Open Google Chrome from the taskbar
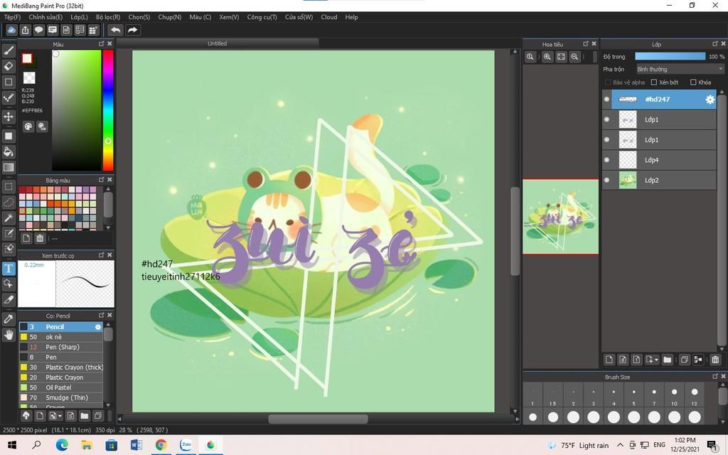This screenshot has height=455, width=728. 161,445
